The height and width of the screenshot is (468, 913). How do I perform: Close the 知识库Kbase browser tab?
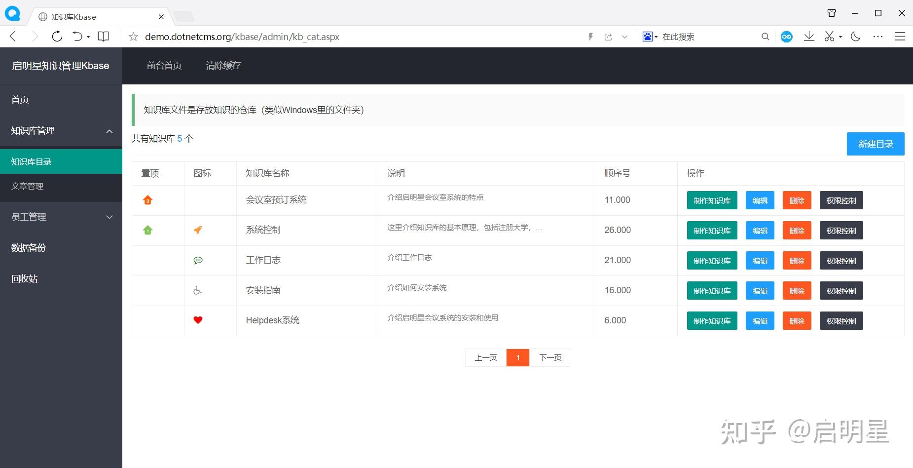click(x=161, y=17)
